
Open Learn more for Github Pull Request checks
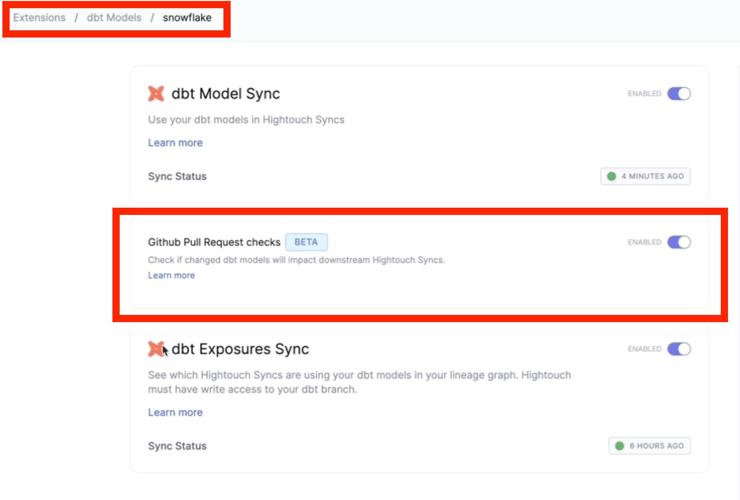point(172,275)
